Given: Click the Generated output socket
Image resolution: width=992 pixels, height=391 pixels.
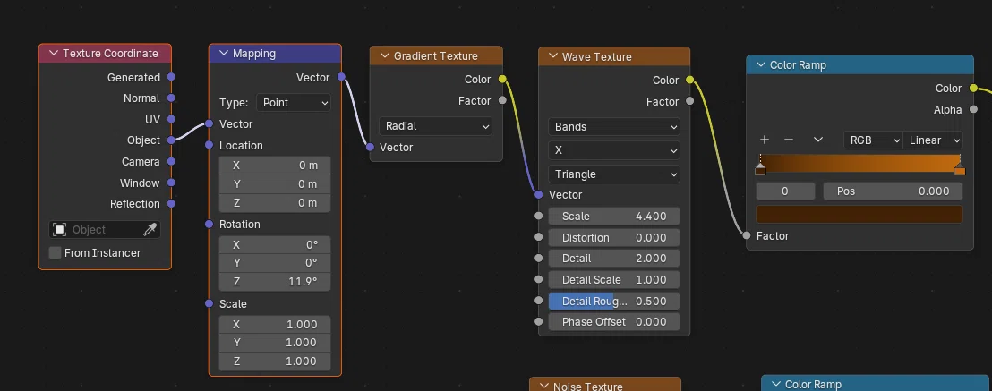Looking at the screenshot, I should (171, 77).
